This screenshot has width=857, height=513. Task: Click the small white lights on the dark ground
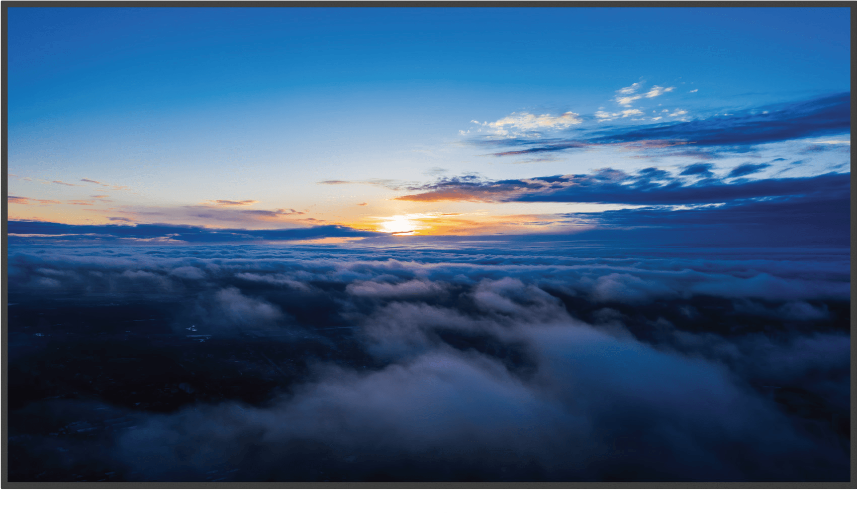point(192,328)
